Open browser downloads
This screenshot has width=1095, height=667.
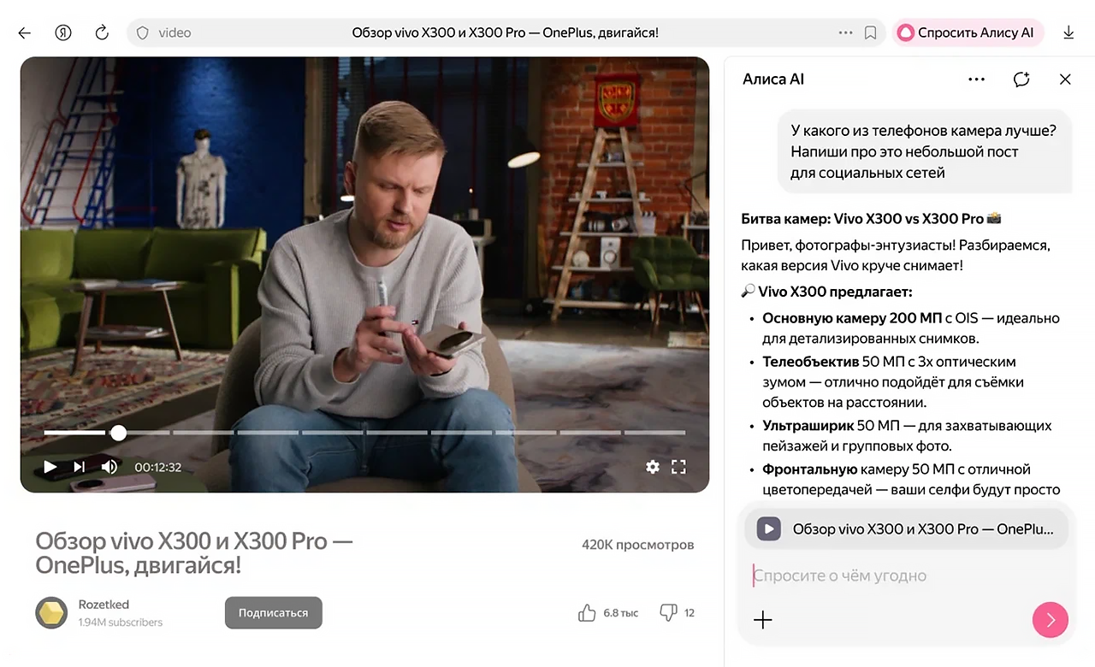click(1068, 32)
